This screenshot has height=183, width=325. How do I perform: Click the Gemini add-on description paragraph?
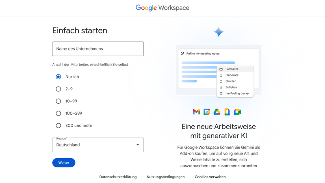pyautogui.click(x=219, y=157)
